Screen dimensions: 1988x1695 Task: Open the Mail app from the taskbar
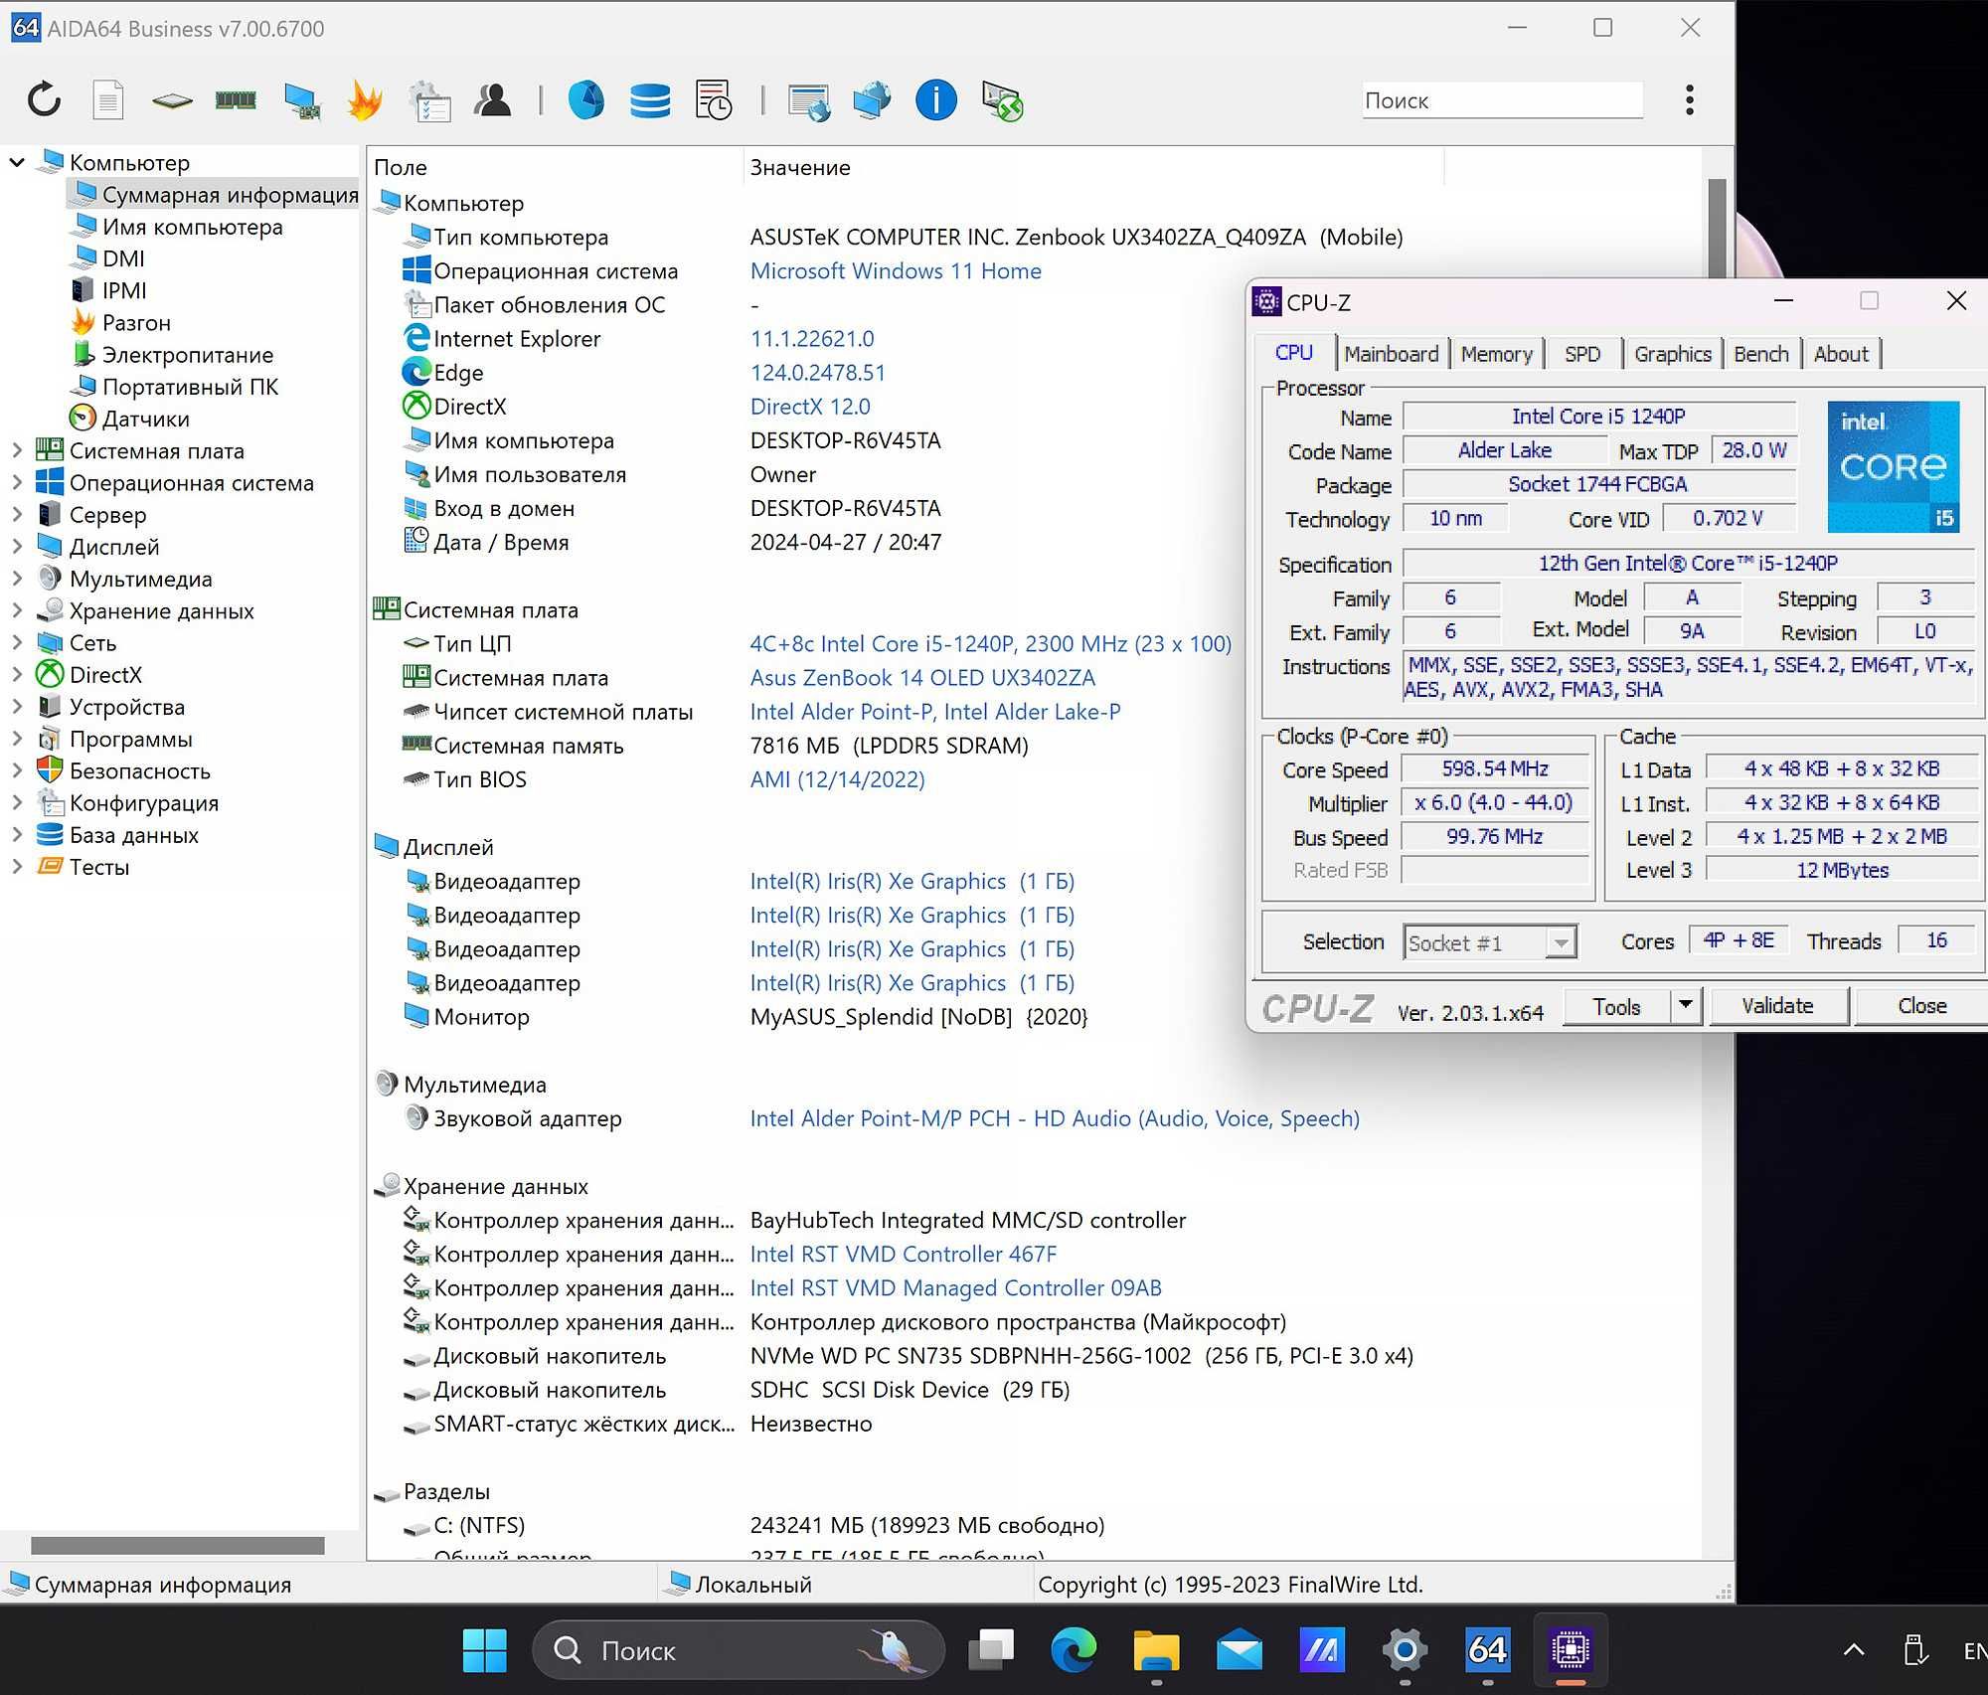click(x=1239, y=1651)
